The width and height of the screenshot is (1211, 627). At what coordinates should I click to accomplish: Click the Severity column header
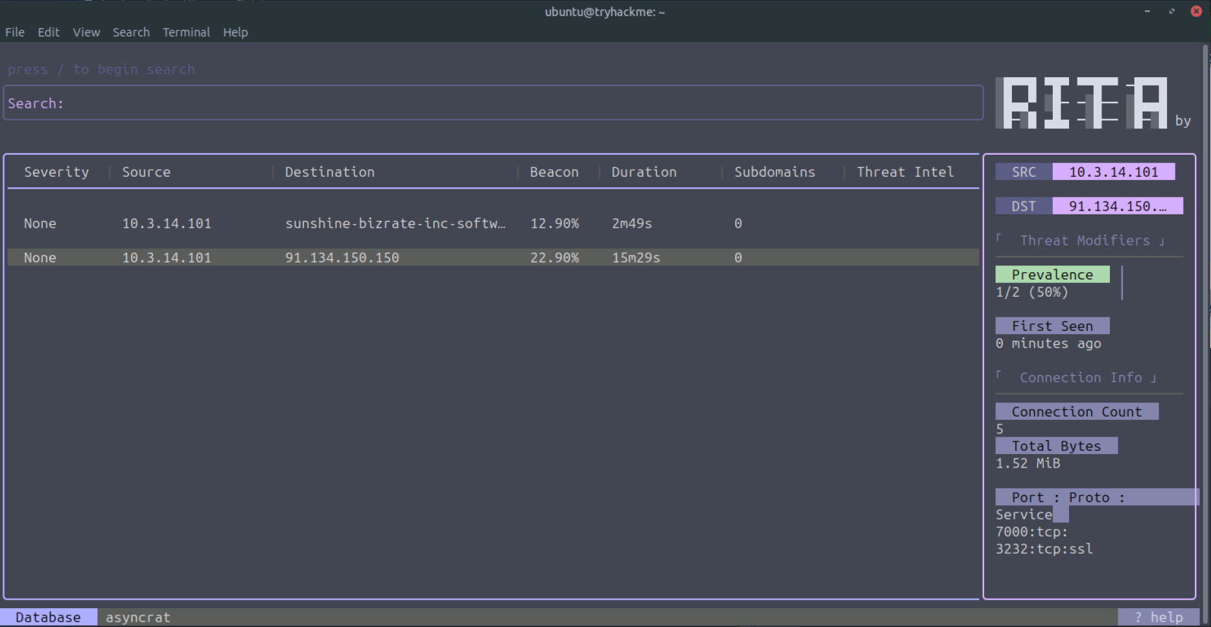tap(56, 172)
